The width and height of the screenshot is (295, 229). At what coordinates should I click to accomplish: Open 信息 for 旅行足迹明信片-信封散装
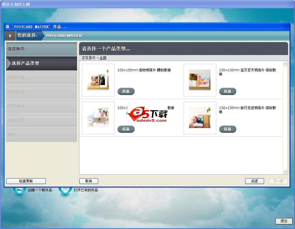[x=227, y=129]
